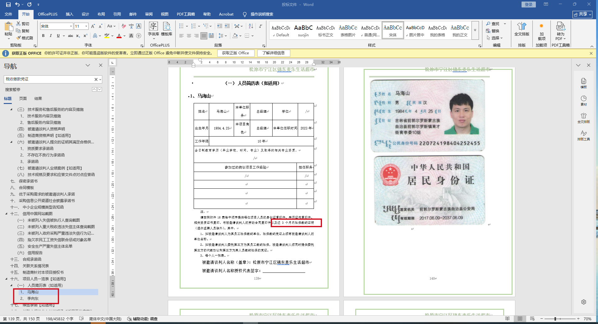Open the font name dropdown
Viewport: 598px width, 324px height.
(71, 26)
